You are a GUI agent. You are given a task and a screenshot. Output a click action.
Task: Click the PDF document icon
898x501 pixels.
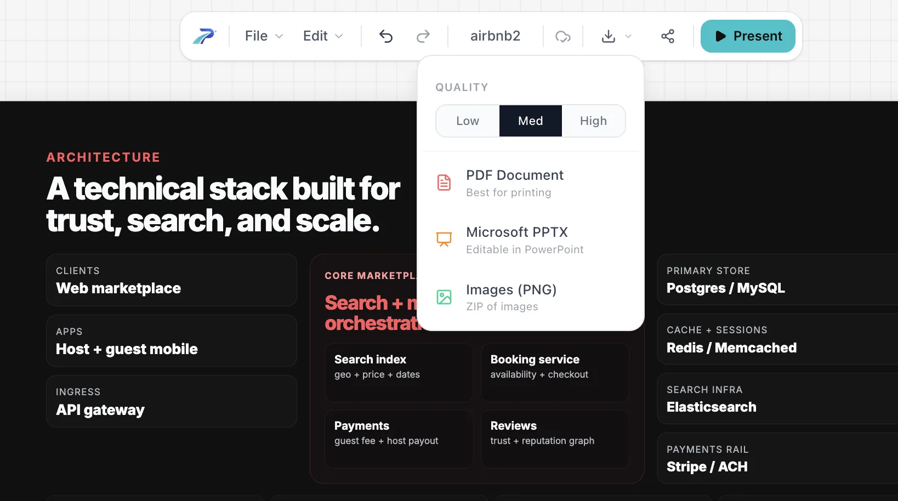point(444,183)
